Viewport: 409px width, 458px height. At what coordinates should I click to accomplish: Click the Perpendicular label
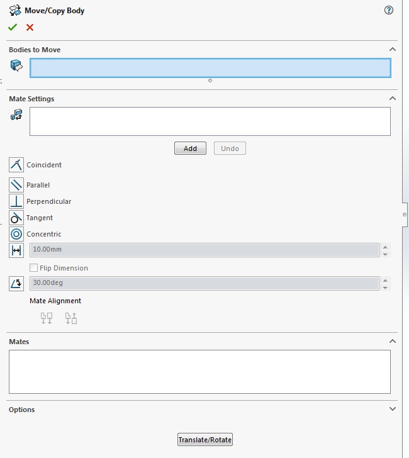click(49, 201)
